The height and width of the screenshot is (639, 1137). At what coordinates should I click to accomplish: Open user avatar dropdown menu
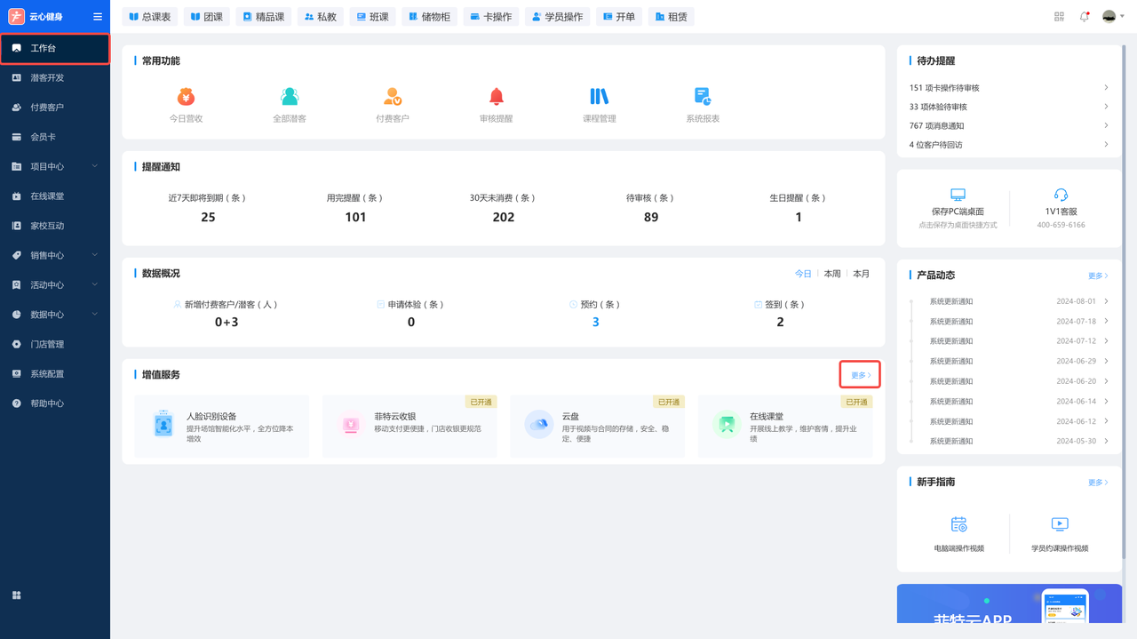pyautogui.click(x=1113, y=17)
